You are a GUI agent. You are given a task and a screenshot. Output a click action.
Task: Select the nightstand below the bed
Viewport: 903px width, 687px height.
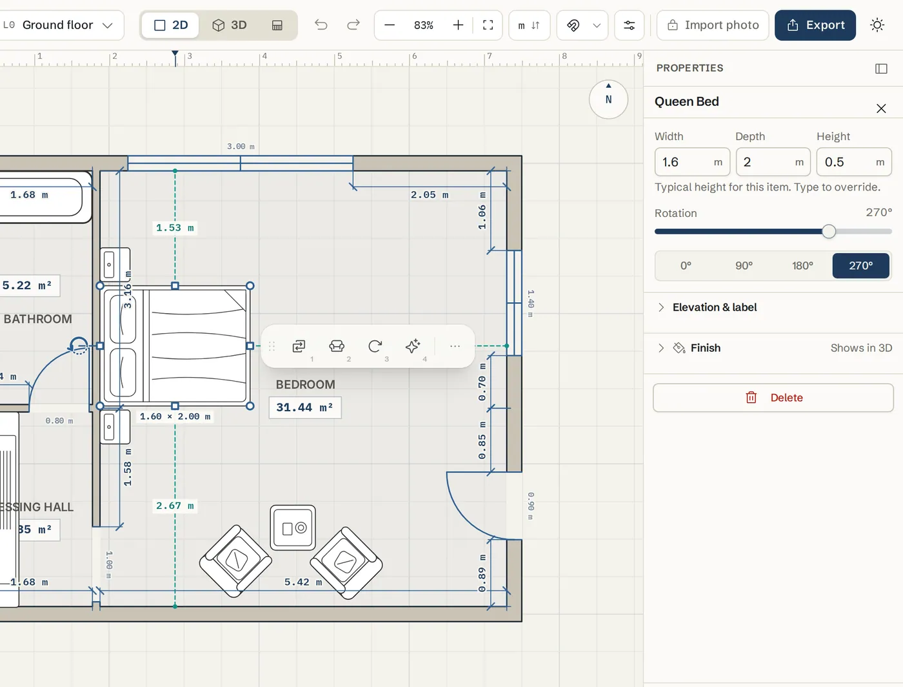[x=115, y=427]
